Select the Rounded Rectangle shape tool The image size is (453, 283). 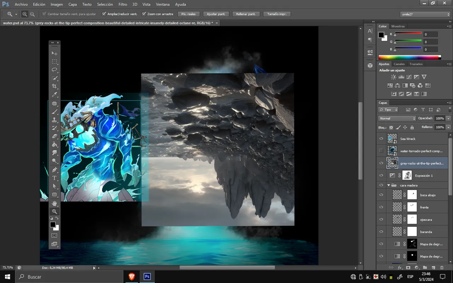pos(55,195)
